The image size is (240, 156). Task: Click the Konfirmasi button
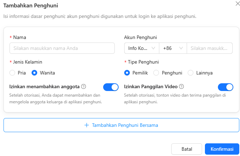pyautogui.click(x=222, y=149)
